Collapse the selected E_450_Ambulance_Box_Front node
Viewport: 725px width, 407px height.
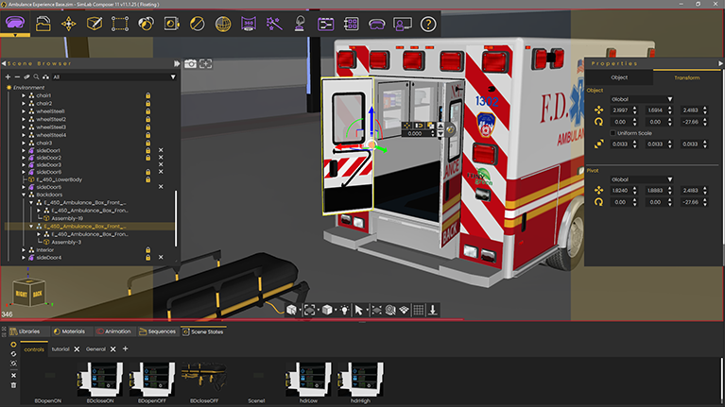31,227
